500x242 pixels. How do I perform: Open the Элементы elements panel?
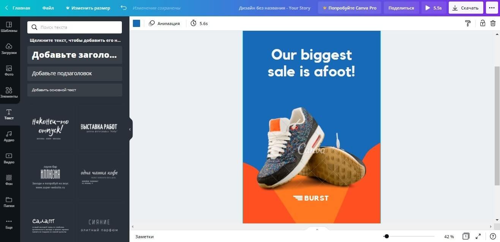[9, 92]
